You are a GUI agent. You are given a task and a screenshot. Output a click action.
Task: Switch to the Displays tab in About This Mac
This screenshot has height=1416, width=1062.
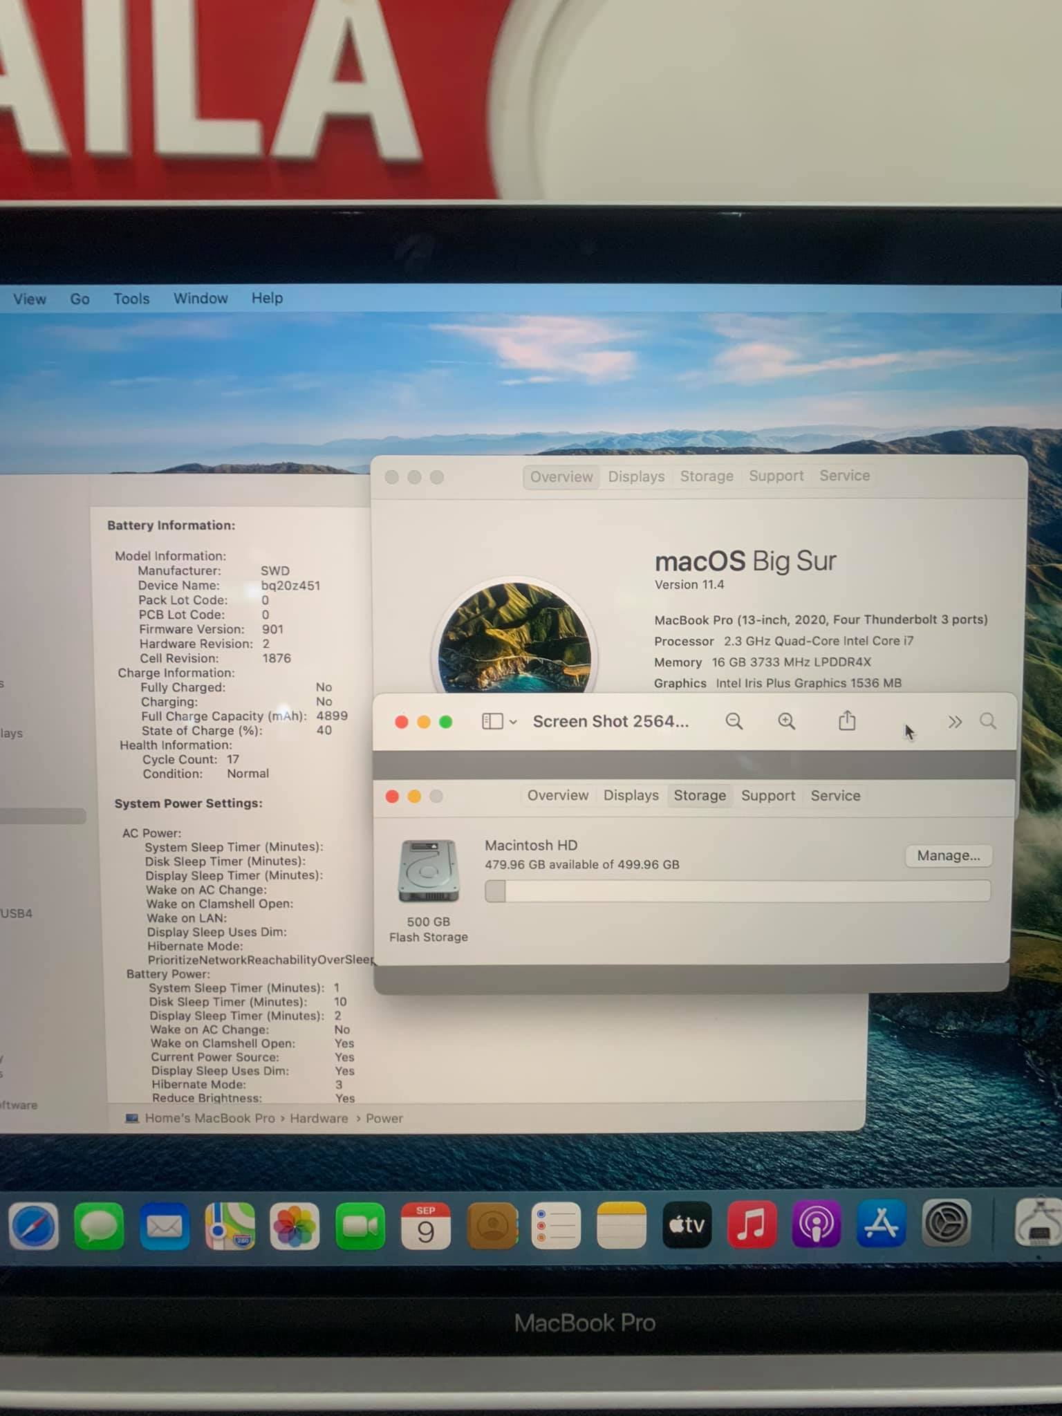point(636,476)
